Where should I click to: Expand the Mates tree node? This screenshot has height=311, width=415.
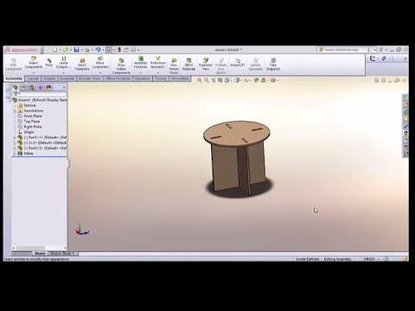pyautogui.click(x=15, y=154)
